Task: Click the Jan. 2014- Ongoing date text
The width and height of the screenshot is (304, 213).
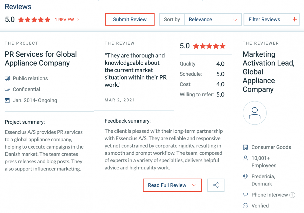Action: pos(35,100)
